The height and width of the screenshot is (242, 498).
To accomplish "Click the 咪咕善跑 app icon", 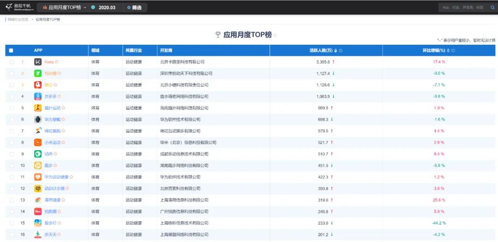I will [38, 131].
